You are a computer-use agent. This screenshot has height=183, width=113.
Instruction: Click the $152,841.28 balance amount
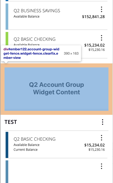93,17
